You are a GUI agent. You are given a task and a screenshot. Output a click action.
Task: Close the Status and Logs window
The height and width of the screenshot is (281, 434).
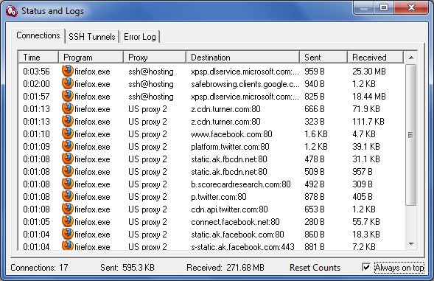412,8
